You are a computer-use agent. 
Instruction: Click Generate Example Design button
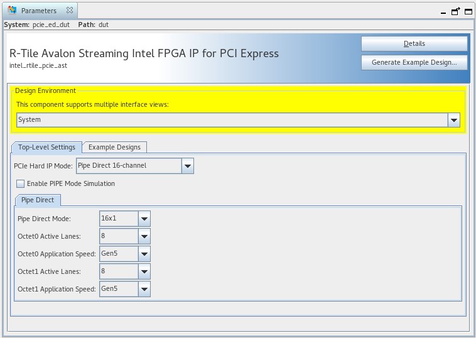coord(414,63)
